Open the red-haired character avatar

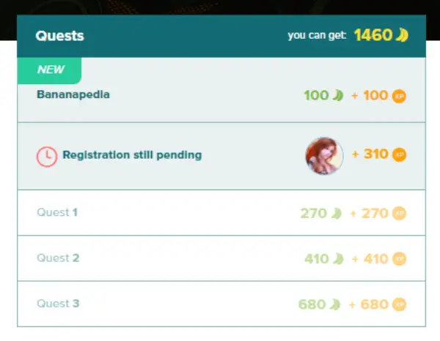pyautogui.click(x=324, y=156)
